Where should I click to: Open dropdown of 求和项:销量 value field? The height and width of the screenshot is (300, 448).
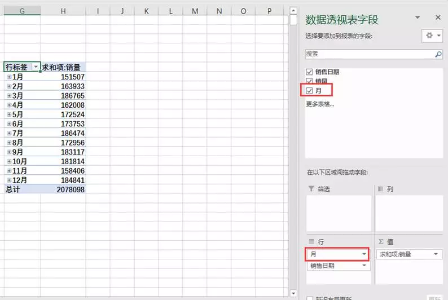(x=436, y=254)
